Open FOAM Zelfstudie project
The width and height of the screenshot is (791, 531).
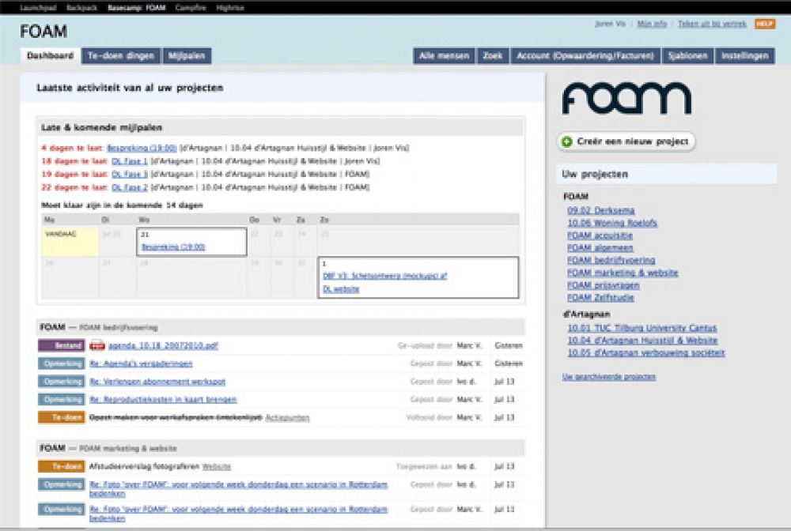(600, 297)
